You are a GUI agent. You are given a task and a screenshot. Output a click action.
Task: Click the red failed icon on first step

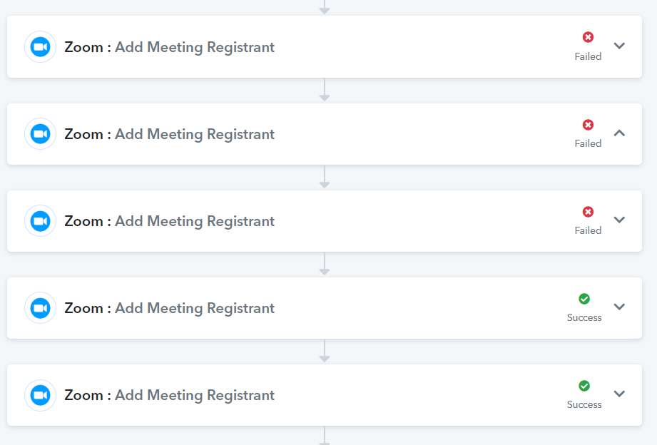588,37
